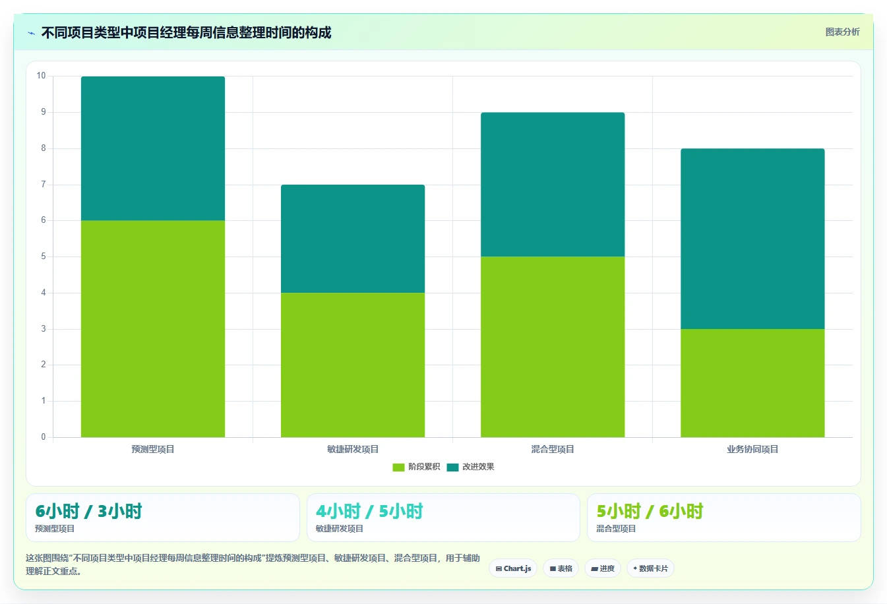Click the green 阶段累积 segment of the 预测型项目 bar

[x=153, y=328]
